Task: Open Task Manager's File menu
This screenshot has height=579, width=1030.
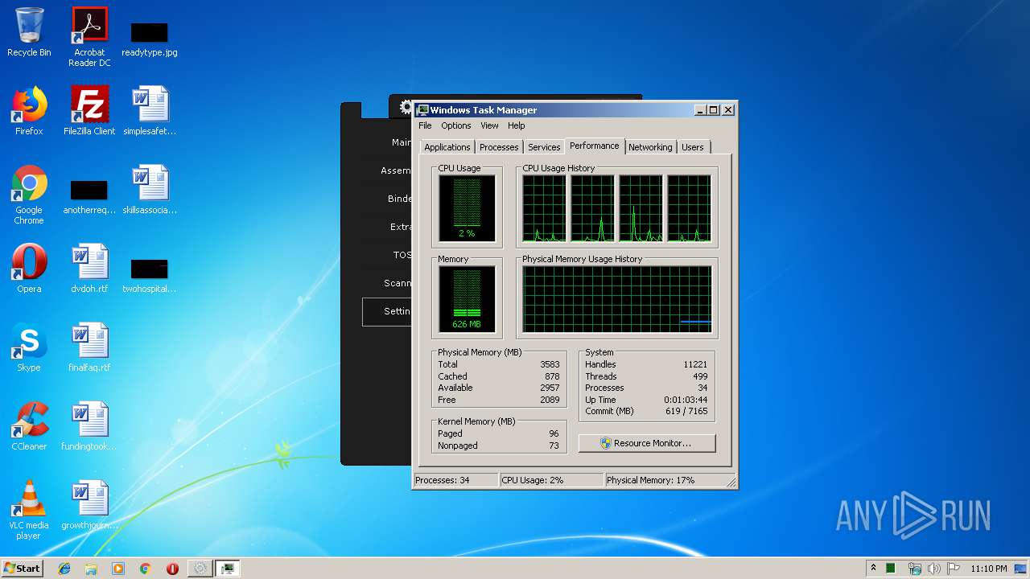Action: click(x=425, y=125)
